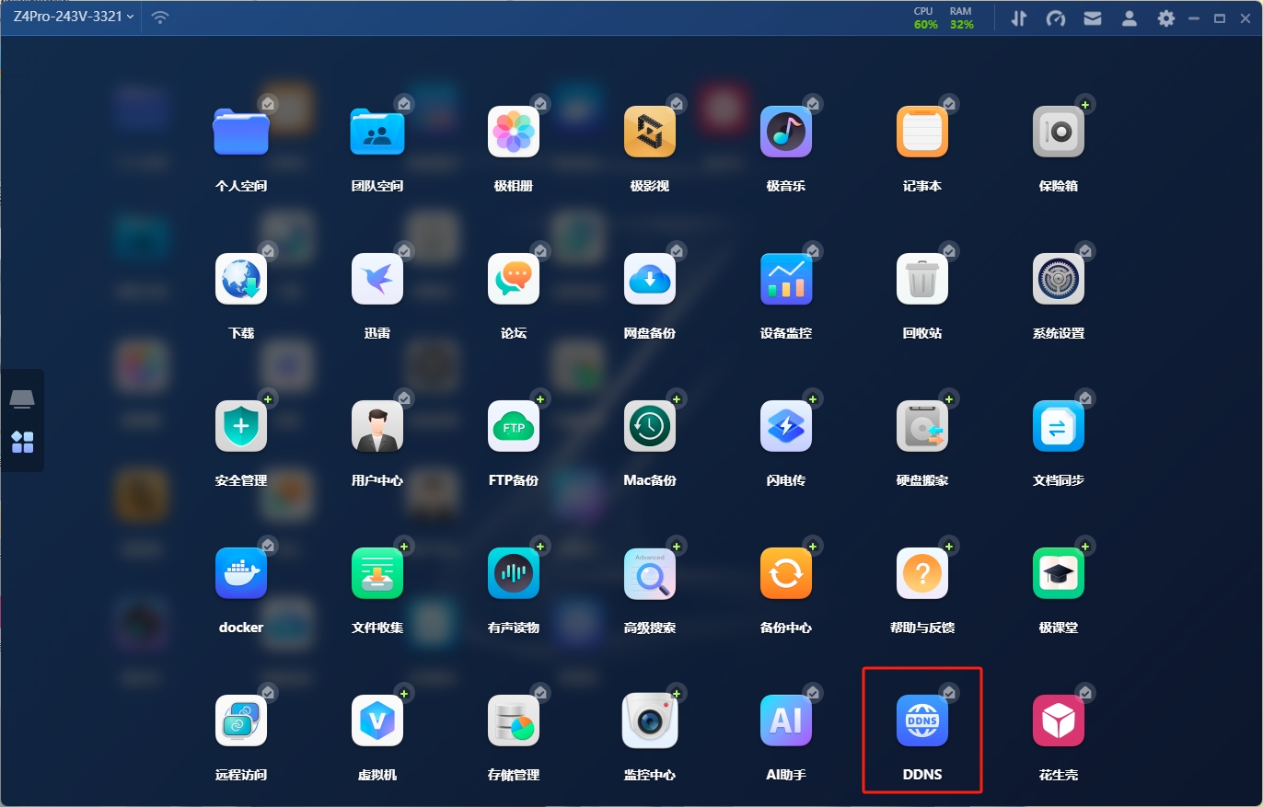Switch to the disk view in left sidebar
The image size is (1263, 807).
[x=22, y=399]
